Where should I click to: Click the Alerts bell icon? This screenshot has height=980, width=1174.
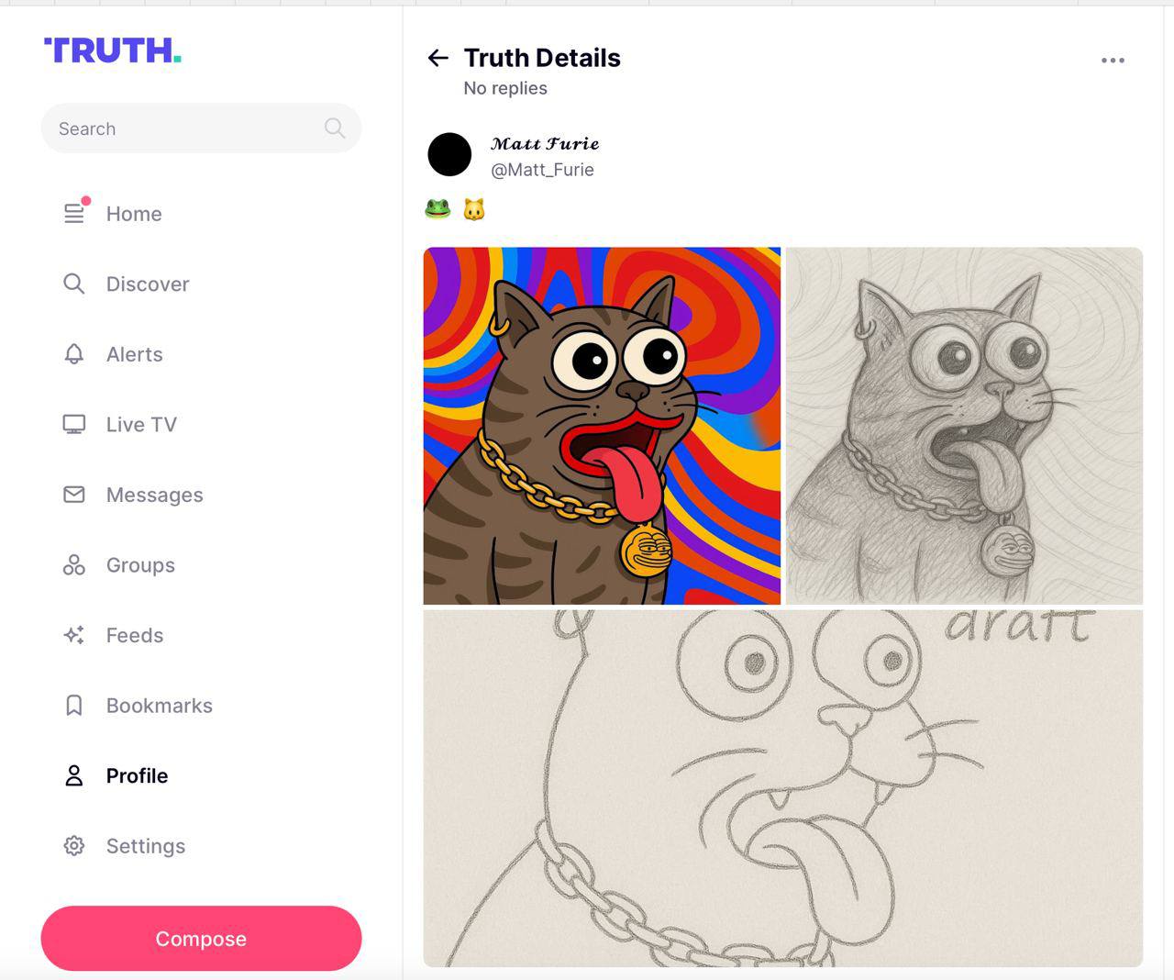(x=74, y=354)
